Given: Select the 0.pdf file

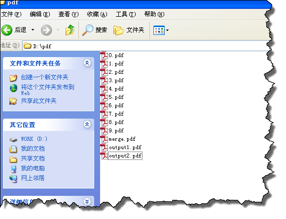Looking at the screenshot, I should pos(112,55).
